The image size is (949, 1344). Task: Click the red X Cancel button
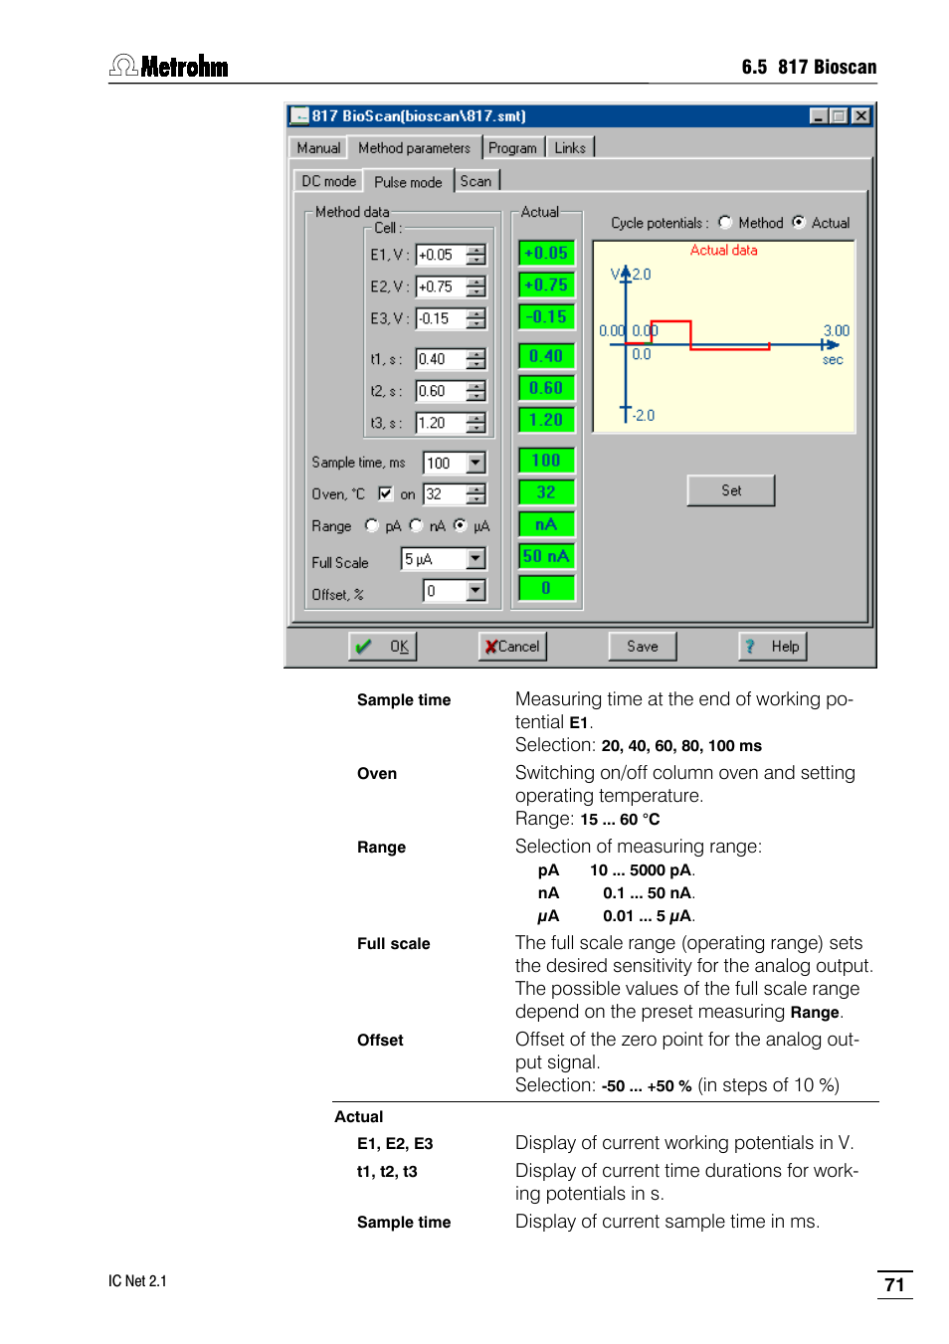pyautogui.click(x=513, y=647)
